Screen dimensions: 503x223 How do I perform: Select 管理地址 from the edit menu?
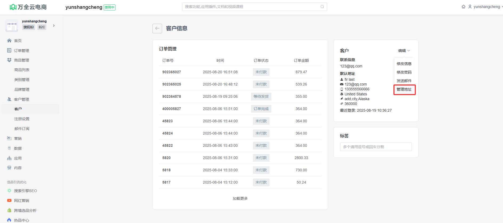(404, 90)
